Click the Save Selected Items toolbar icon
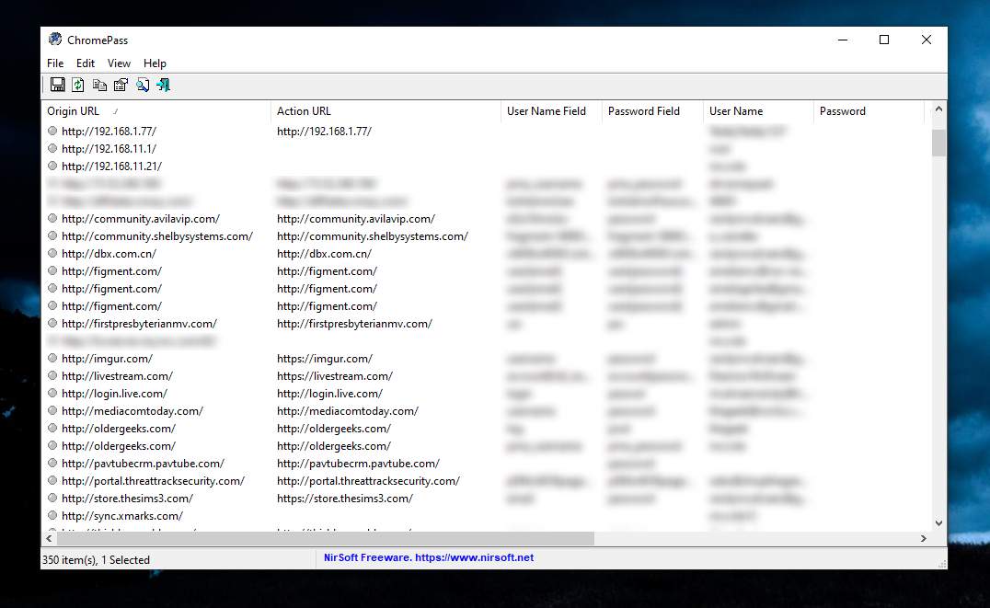The height and width of the screenshot is (608, 990). point(57,85)
